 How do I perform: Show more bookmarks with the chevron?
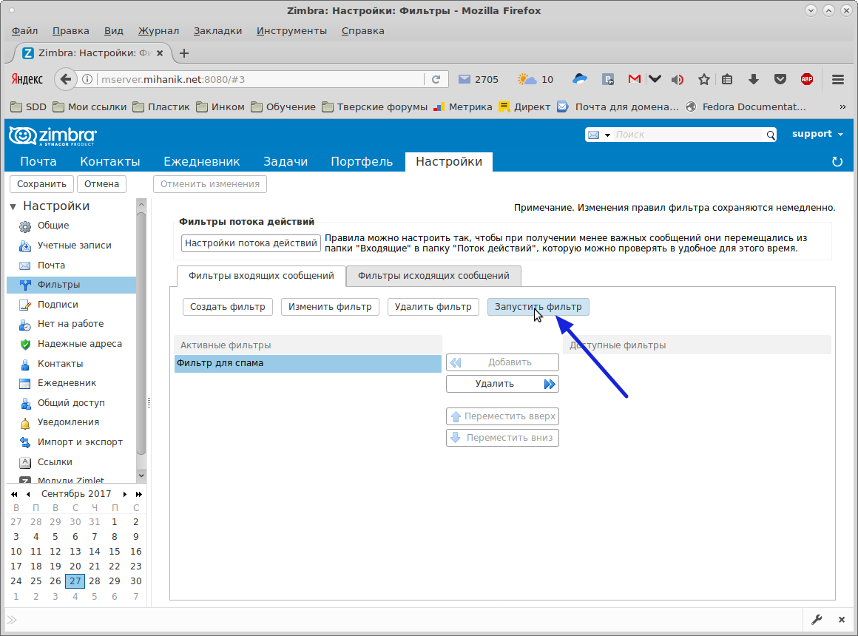842,106
